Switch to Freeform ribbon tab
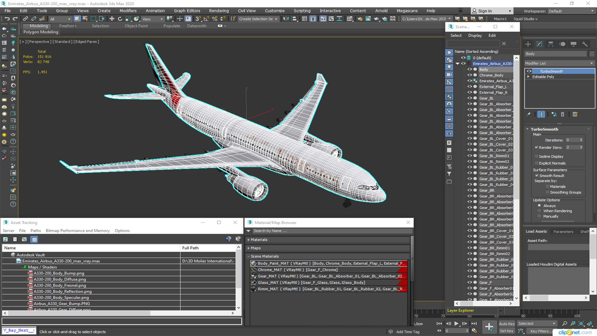The width and height of the screenshot is (597, 336). (x=68, y=26)
